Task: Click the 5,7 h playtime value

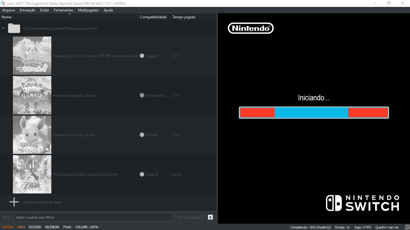Action: coord(176,96)
